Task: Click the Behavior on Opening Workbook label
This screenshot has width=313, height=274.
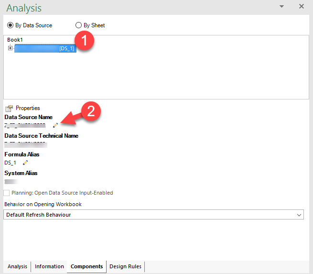Action: pyautogui.click(x=43, y=204)
